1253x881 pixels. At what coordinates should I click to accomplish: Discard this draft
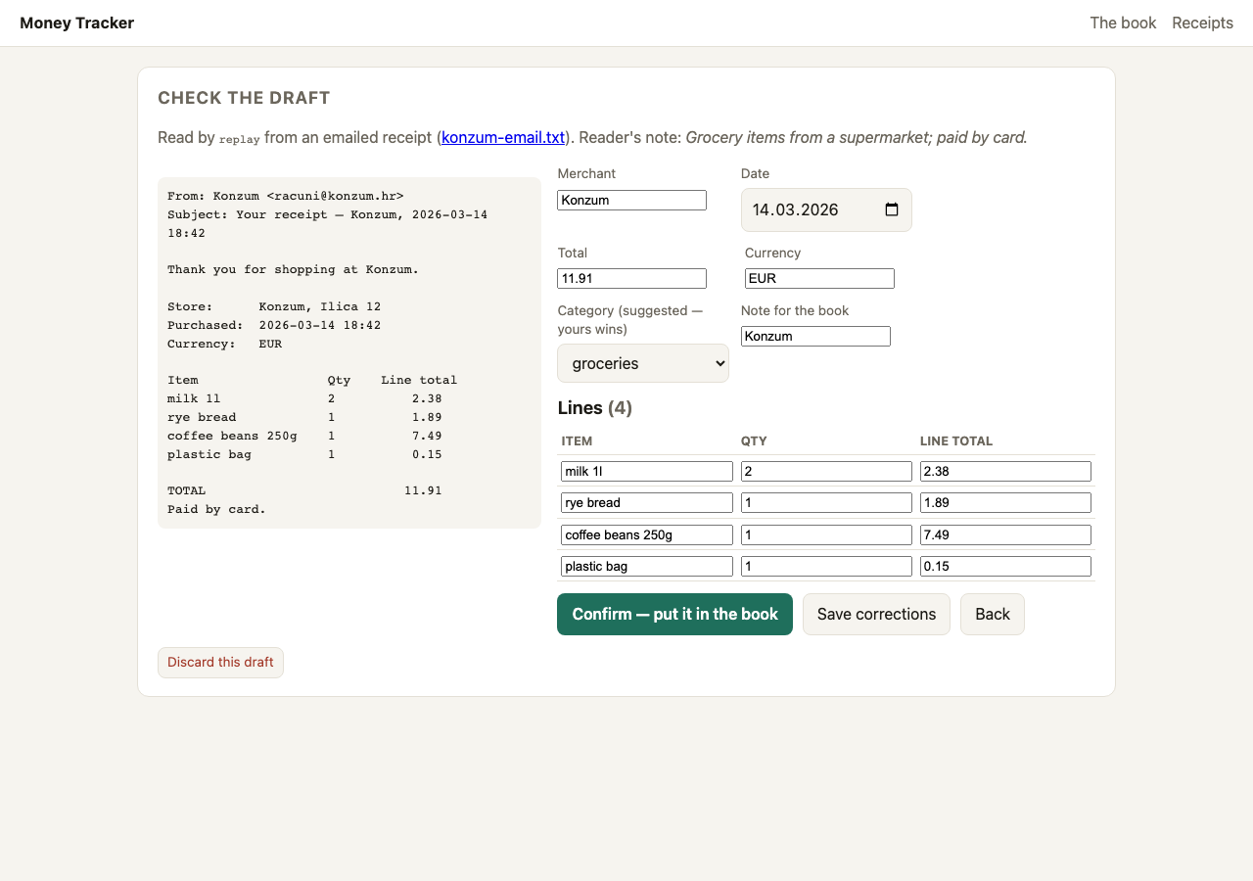point(220,663)
